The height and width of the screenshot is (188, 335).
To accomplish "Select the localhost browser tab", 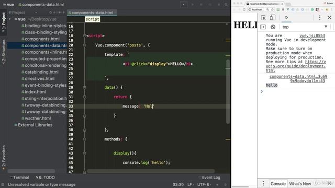I will [264, 4].
